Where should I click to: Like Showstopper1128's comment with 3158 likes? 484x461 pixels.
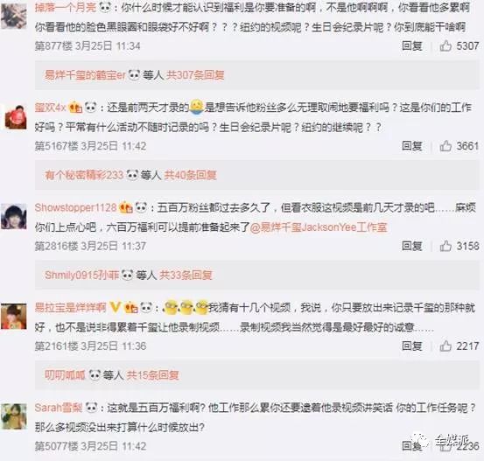(x=445, y=246)
